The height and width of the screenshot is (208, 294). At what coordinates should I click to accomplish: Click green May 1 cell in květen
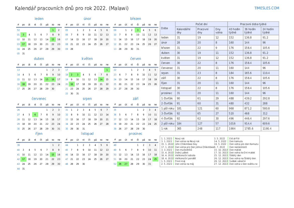pos(107,70)
